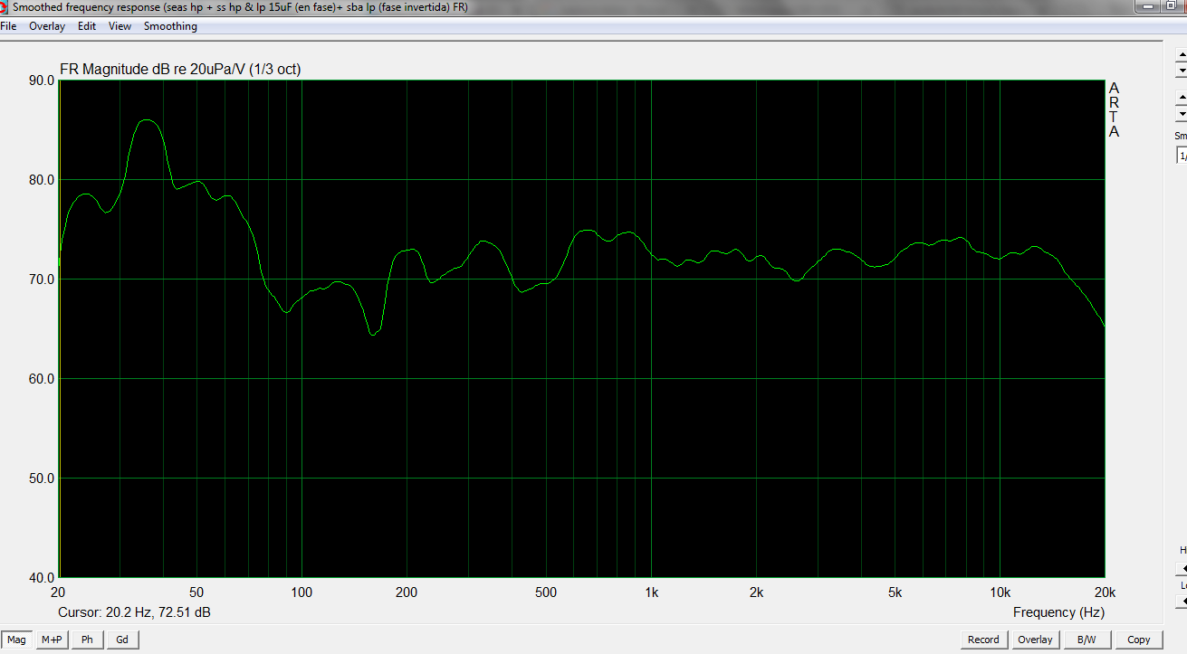The height and width of the screenshot is (654, 1187).
Task: Click the FR Magnitude dB re 20uPa/V title
Action: coord(180,70)
